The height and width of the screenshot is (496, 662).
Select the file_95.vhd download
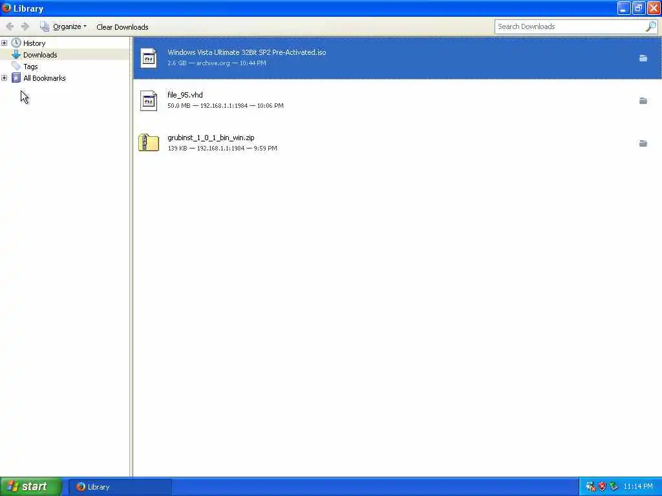coord(398,100)
